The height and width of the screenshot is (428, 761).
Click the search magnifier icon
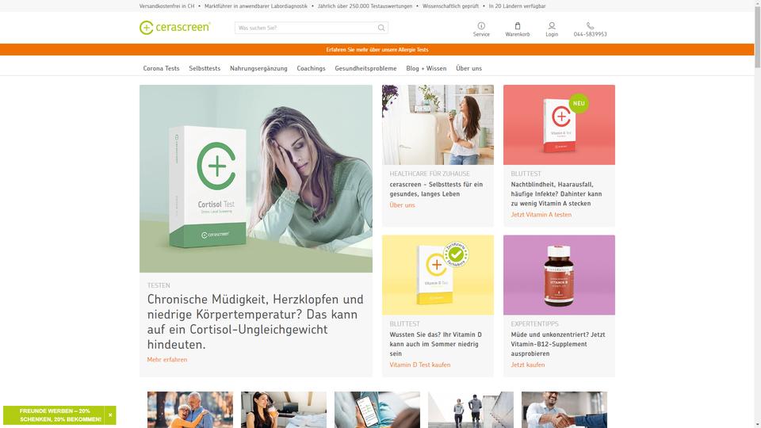point(381,28)
